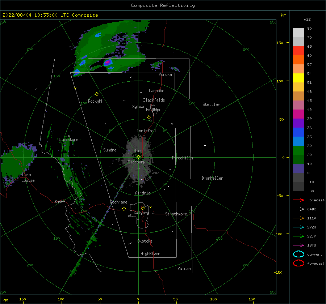
Task: Click the Airdrie city label
Action: pos(143,193)
